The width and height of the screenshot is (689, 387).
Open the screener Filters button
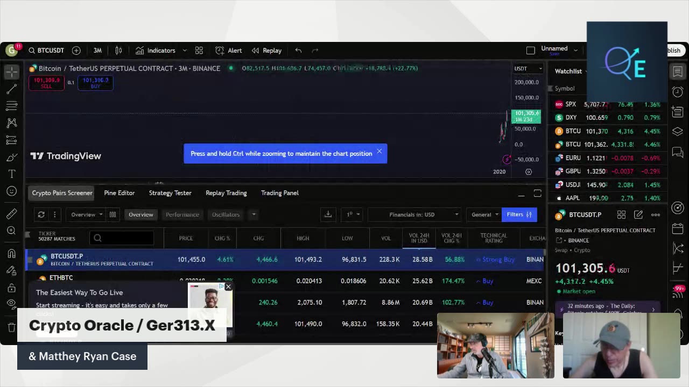(x=519, y=214)
